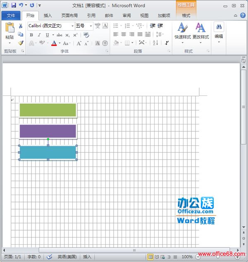The image size is (248, 262).
Task: Click the Paste clipboard icon
Action: [10, 27]
